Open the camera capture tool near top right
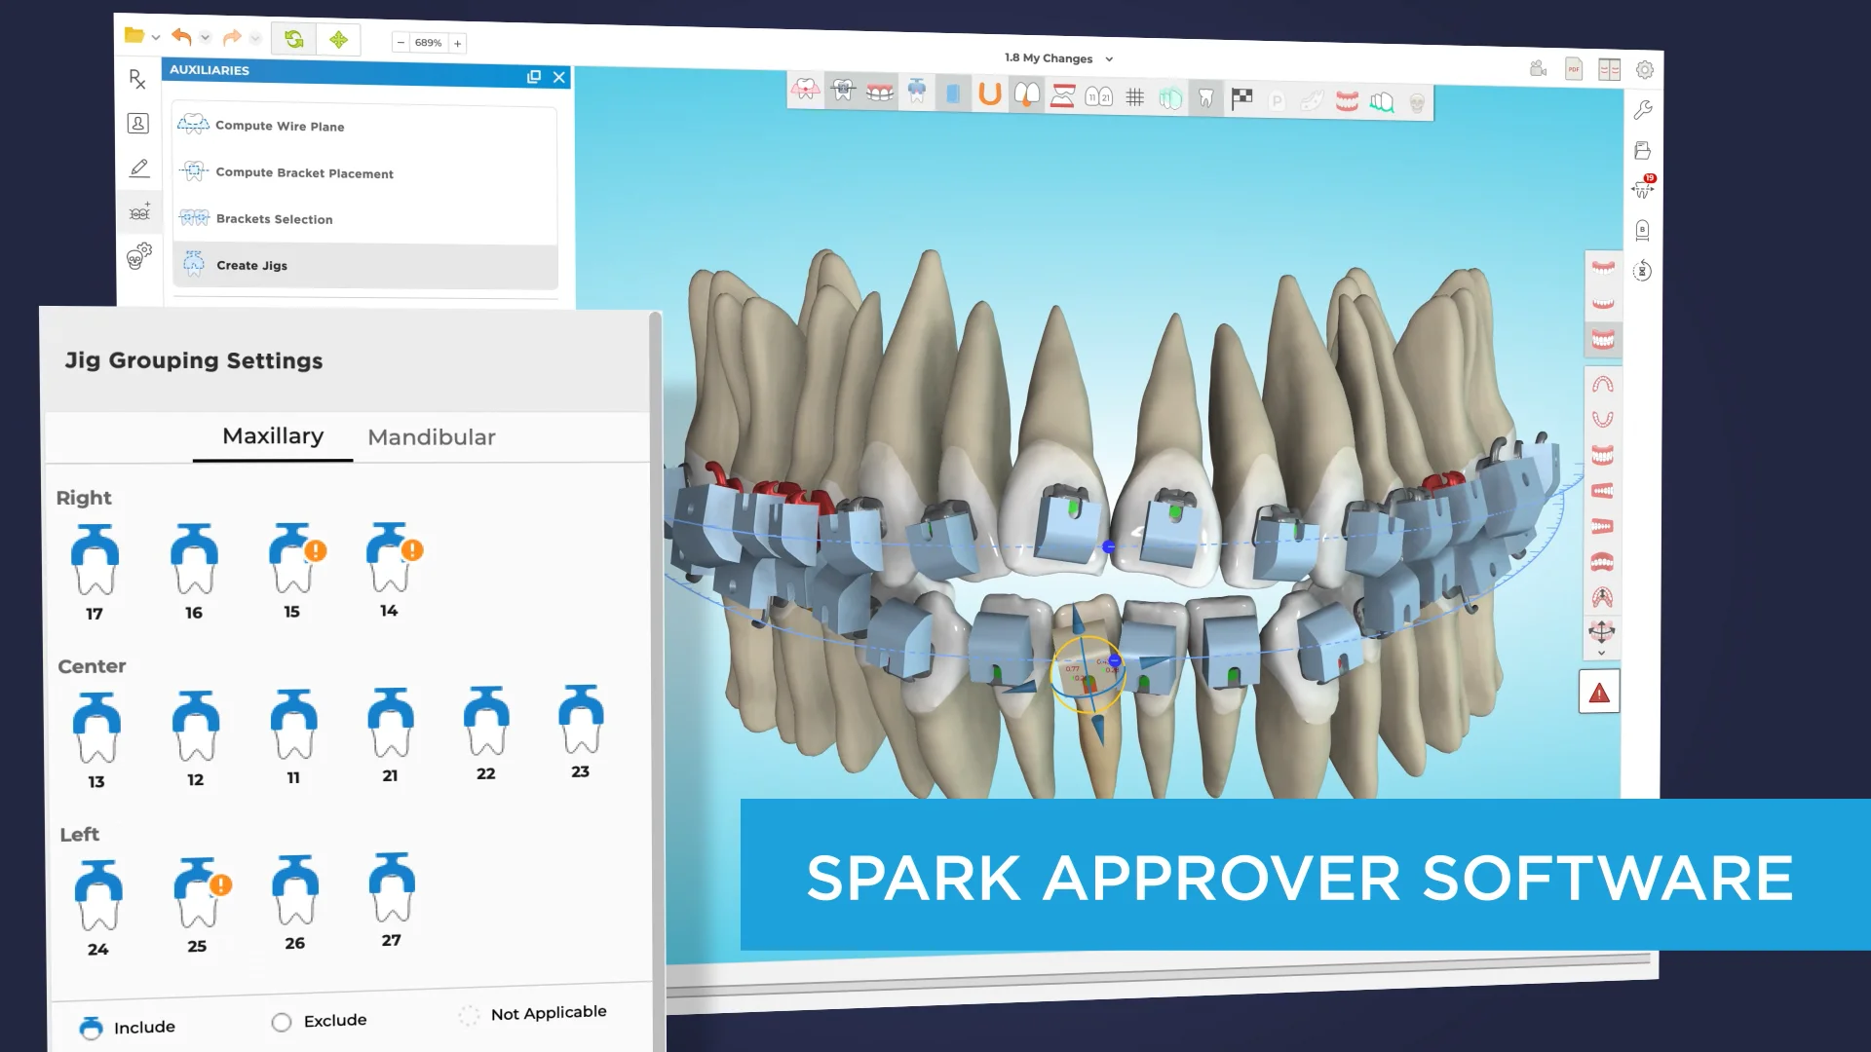The width and height of the screenshot is (1871, 1052). point(1539,68)
